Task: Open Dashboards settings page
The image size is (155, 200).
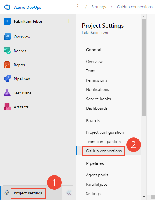Action: point(97,108)
